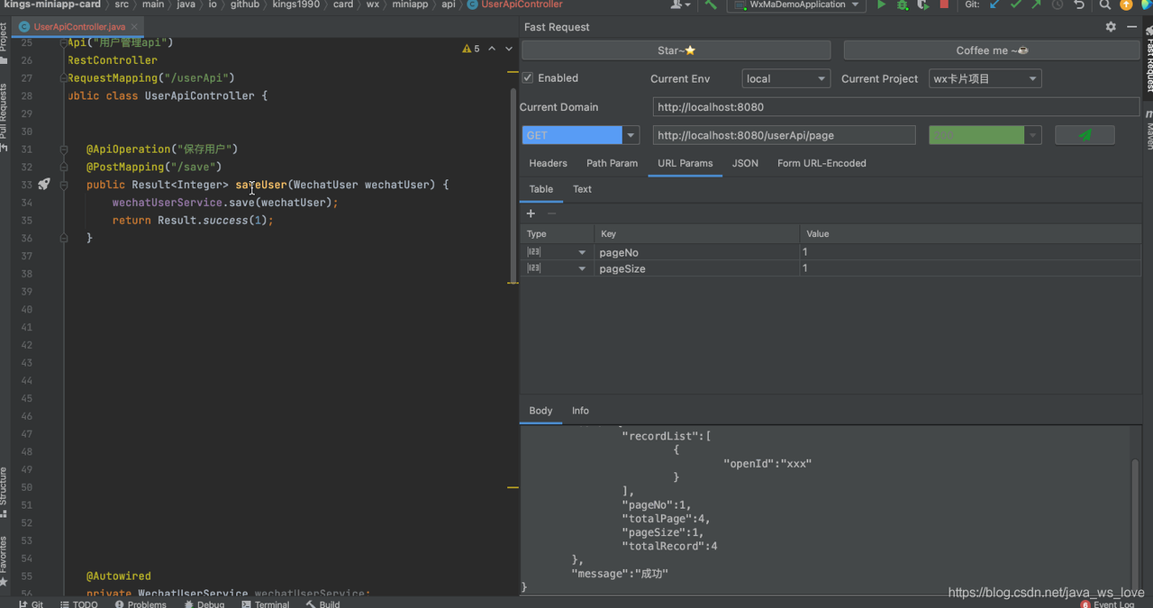Stop the running application with red square

coord(944,5)
